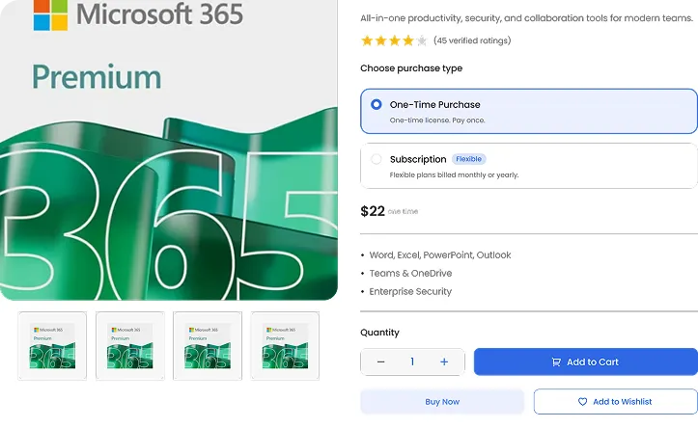The width and height of the screenshot is (698, 428).
Task: Click the main Microsoft 365 Premium image
Action: [169, 154]
